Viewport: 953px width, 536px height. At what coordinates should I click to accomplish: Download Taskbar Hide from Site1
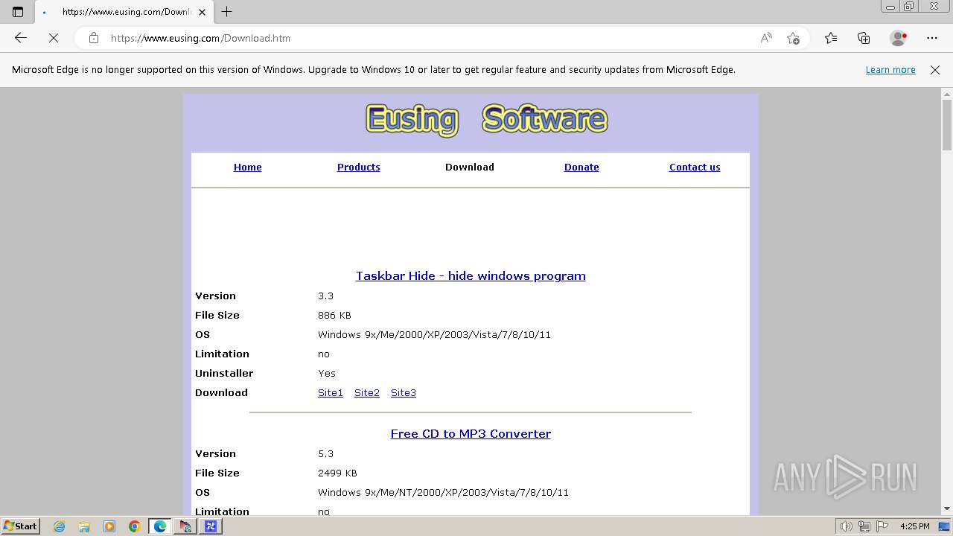[331, 392]
